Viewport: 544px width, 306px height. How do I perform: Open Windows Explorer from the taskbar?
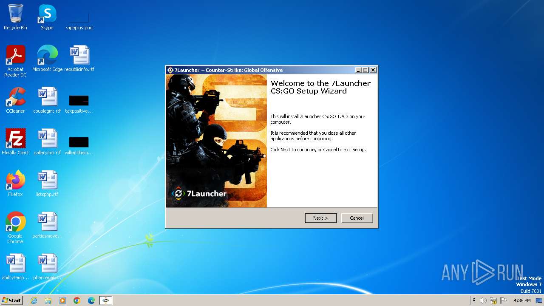point(48,300)
